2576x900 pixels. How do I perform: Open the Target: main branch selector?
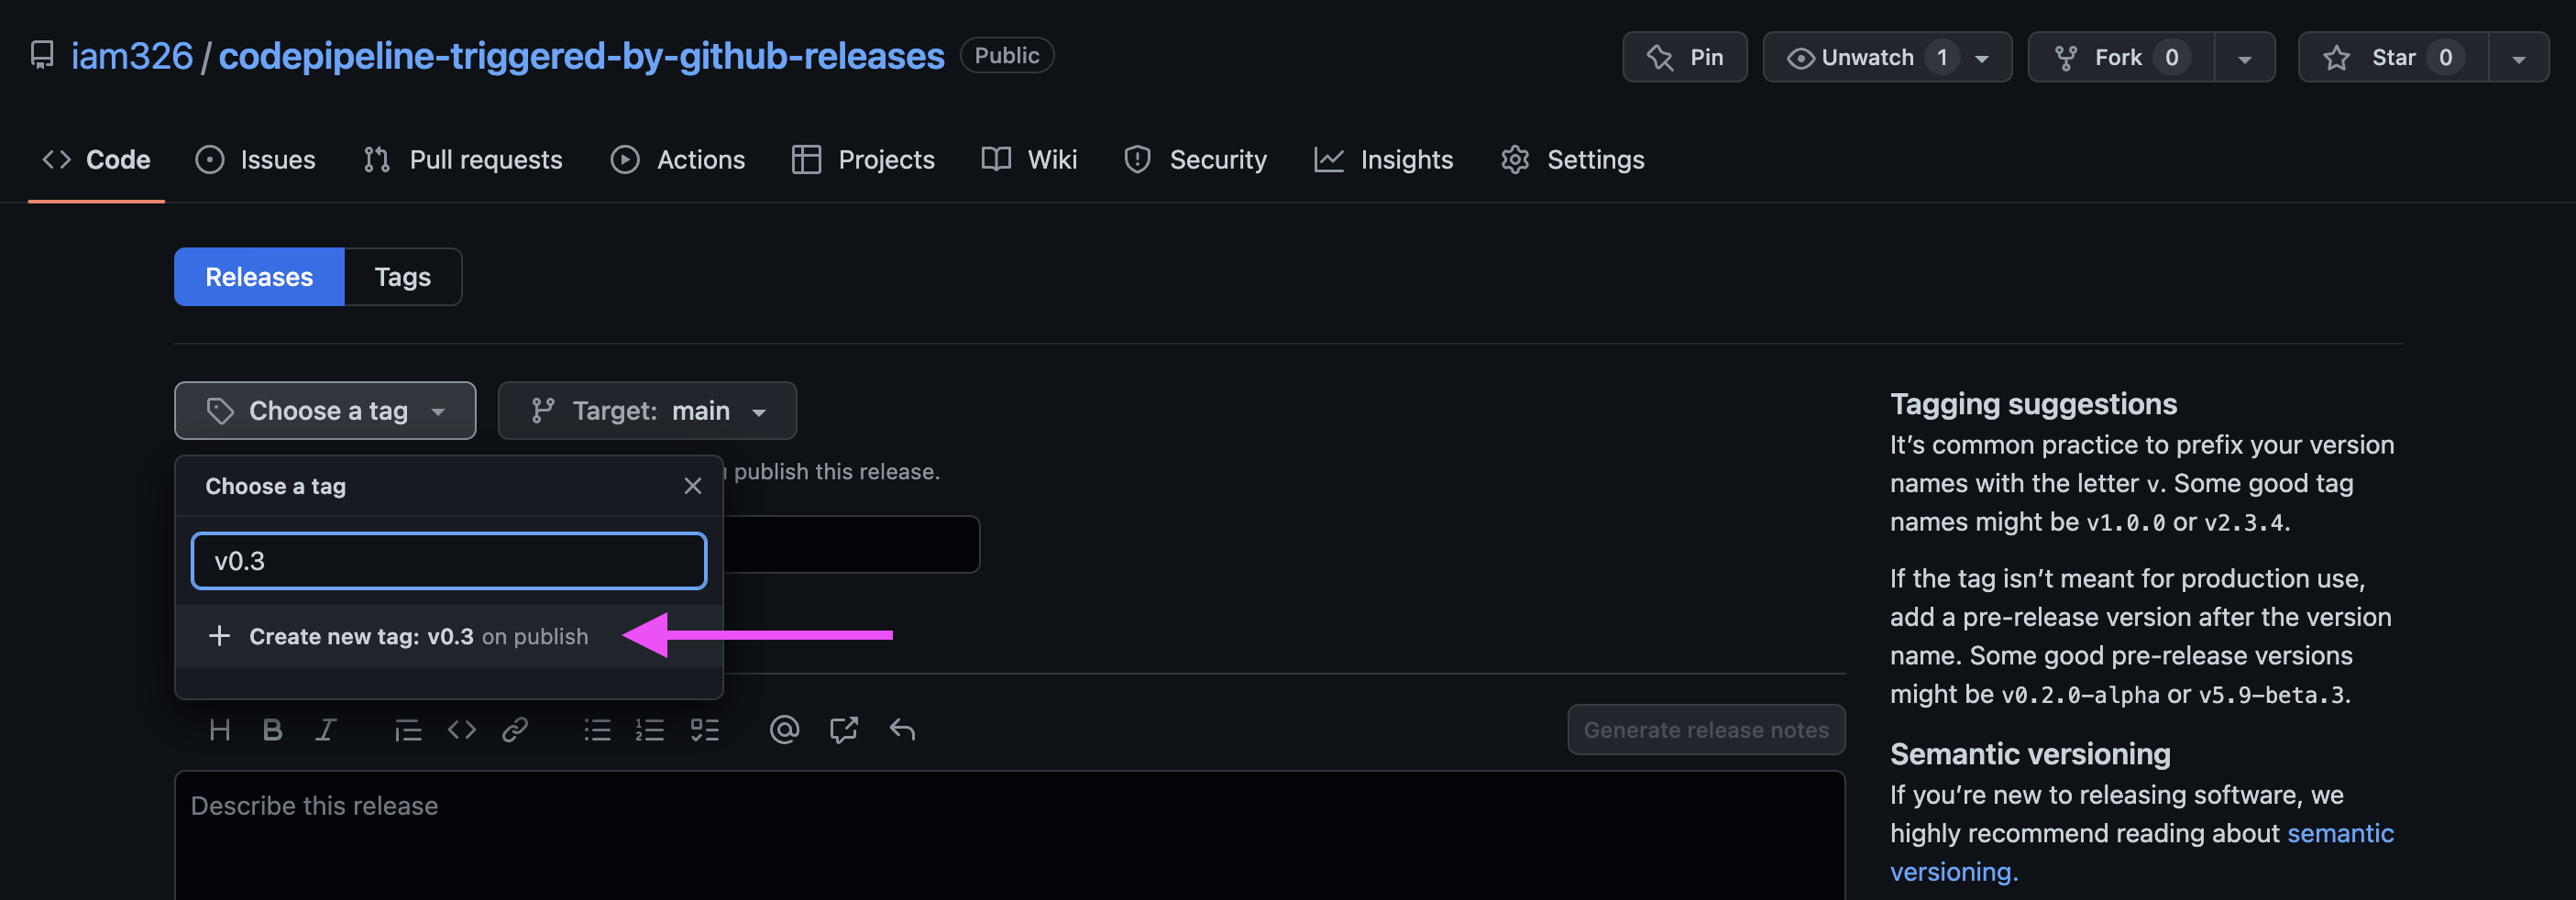click(x=646, y=410)
